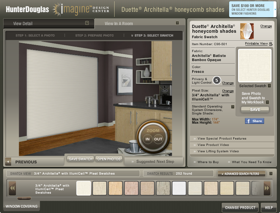Open What You Need To Know

click(250, 162)
